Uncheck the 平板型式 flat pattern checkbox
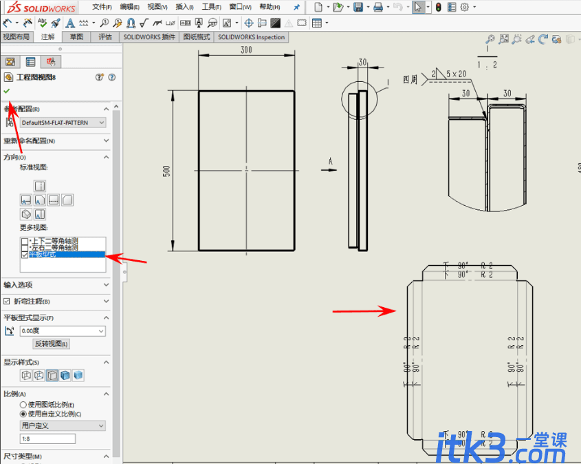 pyautogui.click(x=25, y=255)
